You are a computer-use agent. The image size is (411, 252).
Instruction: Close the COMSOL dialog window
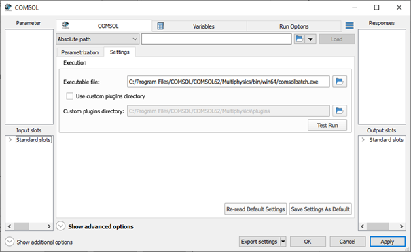[x=399, y=7]
